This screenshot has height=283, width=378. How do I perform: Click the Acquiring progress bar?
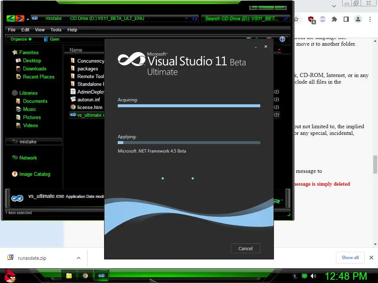pyautogui.click(x=189, y=106)
